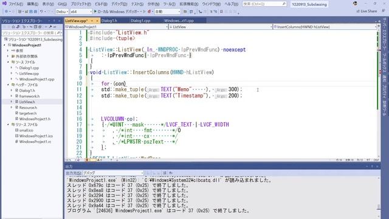This screenshot has width=389, height=219.
Task: Open the ファイル menu
Action: coord(16,4)
